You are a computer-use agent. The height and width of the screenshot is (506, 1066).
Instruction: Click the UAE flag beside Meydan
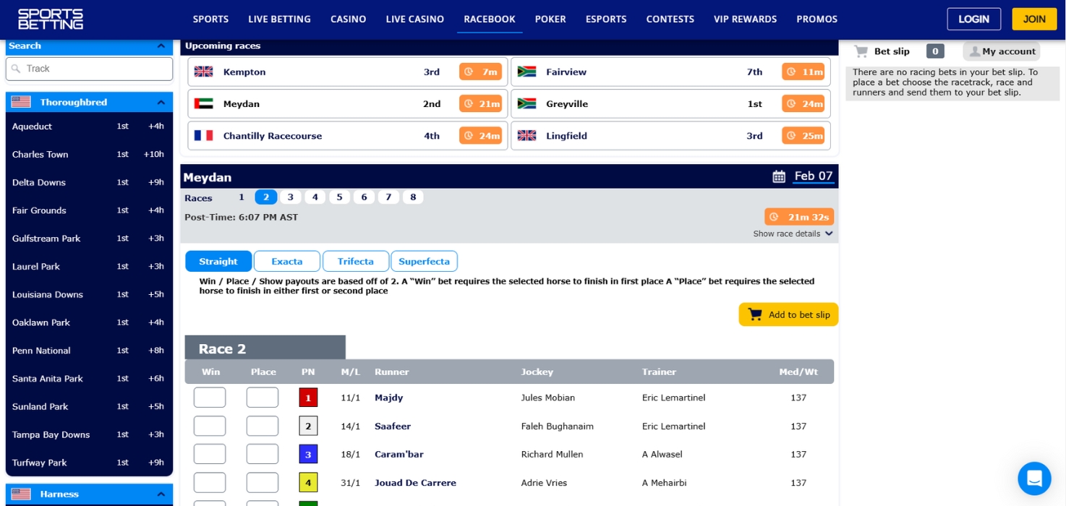204,103
